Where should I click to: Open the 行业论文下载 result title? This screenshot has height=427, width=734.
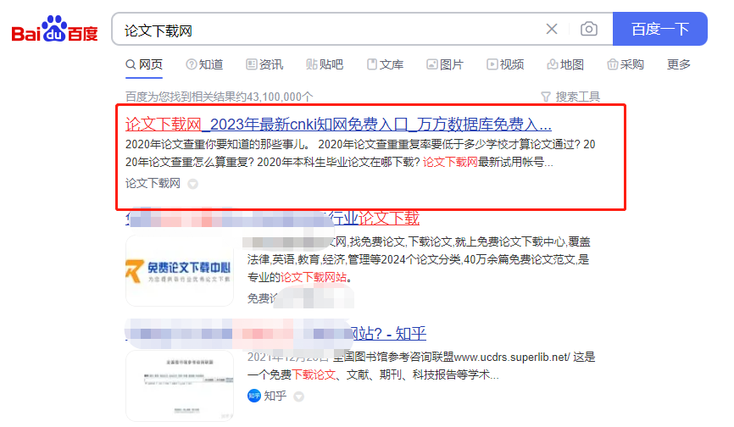373,218
